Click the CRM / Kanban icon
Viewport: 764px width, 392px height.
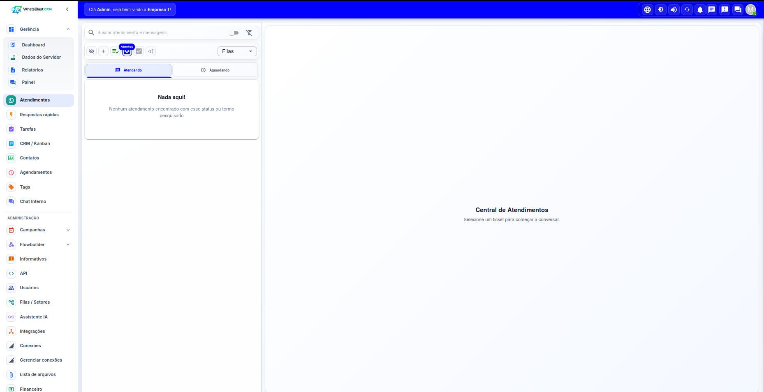click(x=11, y=143)
